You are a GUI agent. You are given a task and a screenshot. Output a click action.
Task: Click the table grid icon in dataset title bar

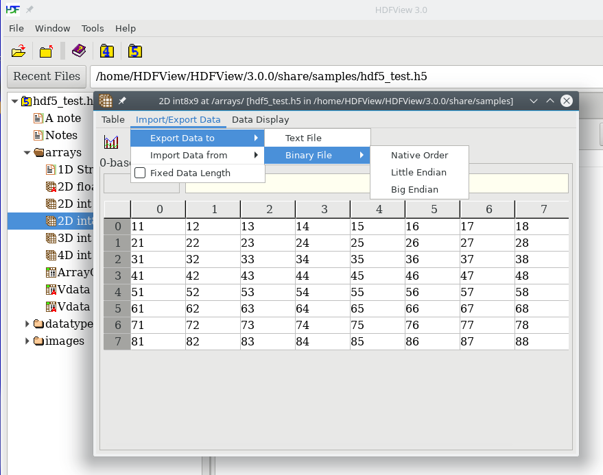(x=106, y=101)
